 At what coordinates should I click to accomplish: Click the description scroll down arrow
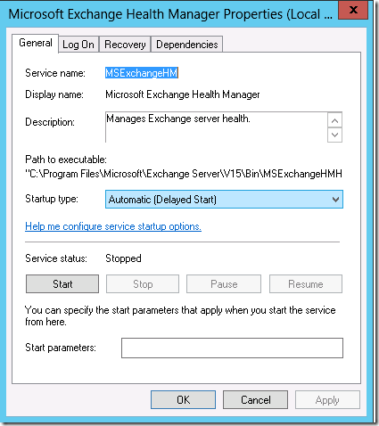(334, 135)
